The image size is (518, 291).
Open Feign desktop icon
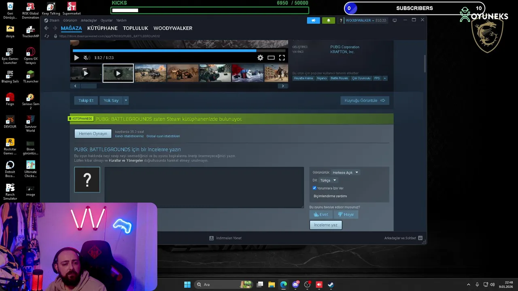pos(10,99)
